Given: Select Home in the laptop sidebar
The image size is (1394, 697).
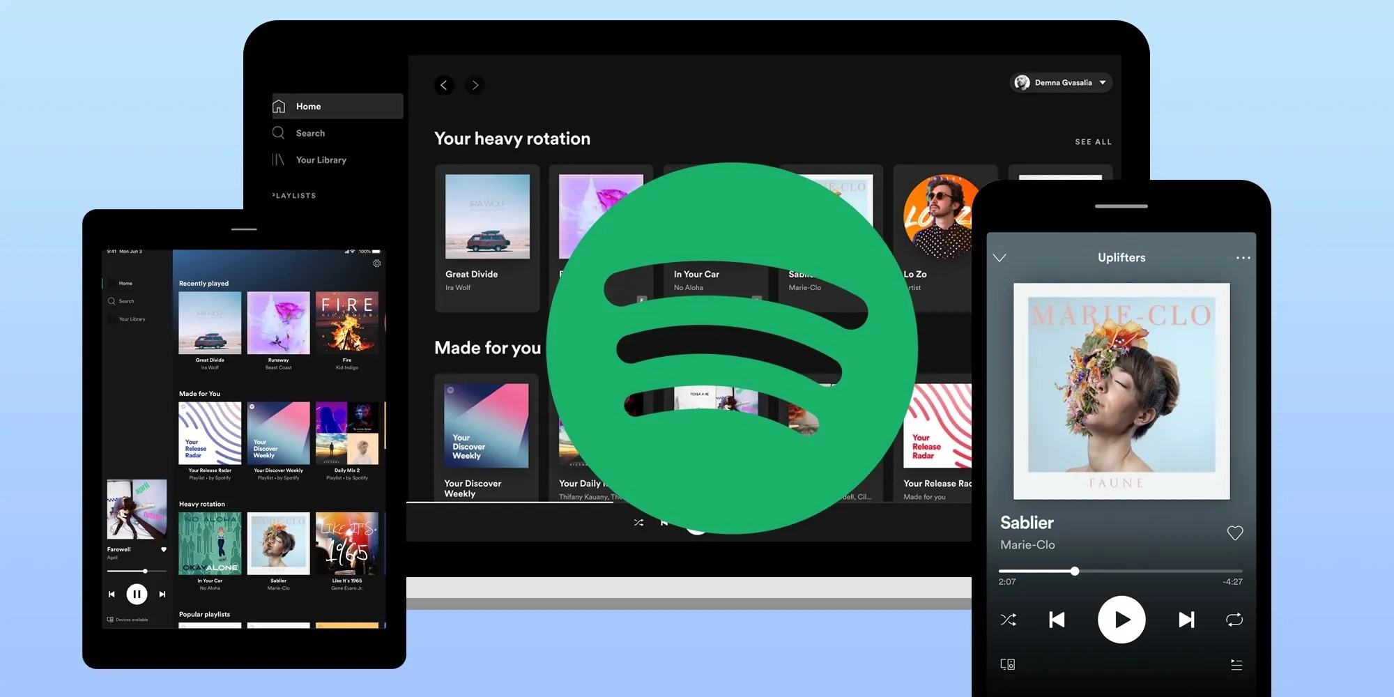Looking at the screenshot, I should pos(337,107).
